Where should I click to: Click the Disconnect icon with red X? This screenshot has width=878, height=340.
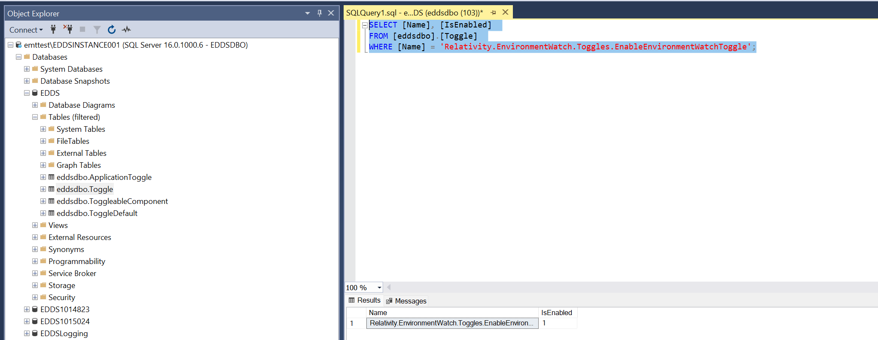click(x=68, y=29)
